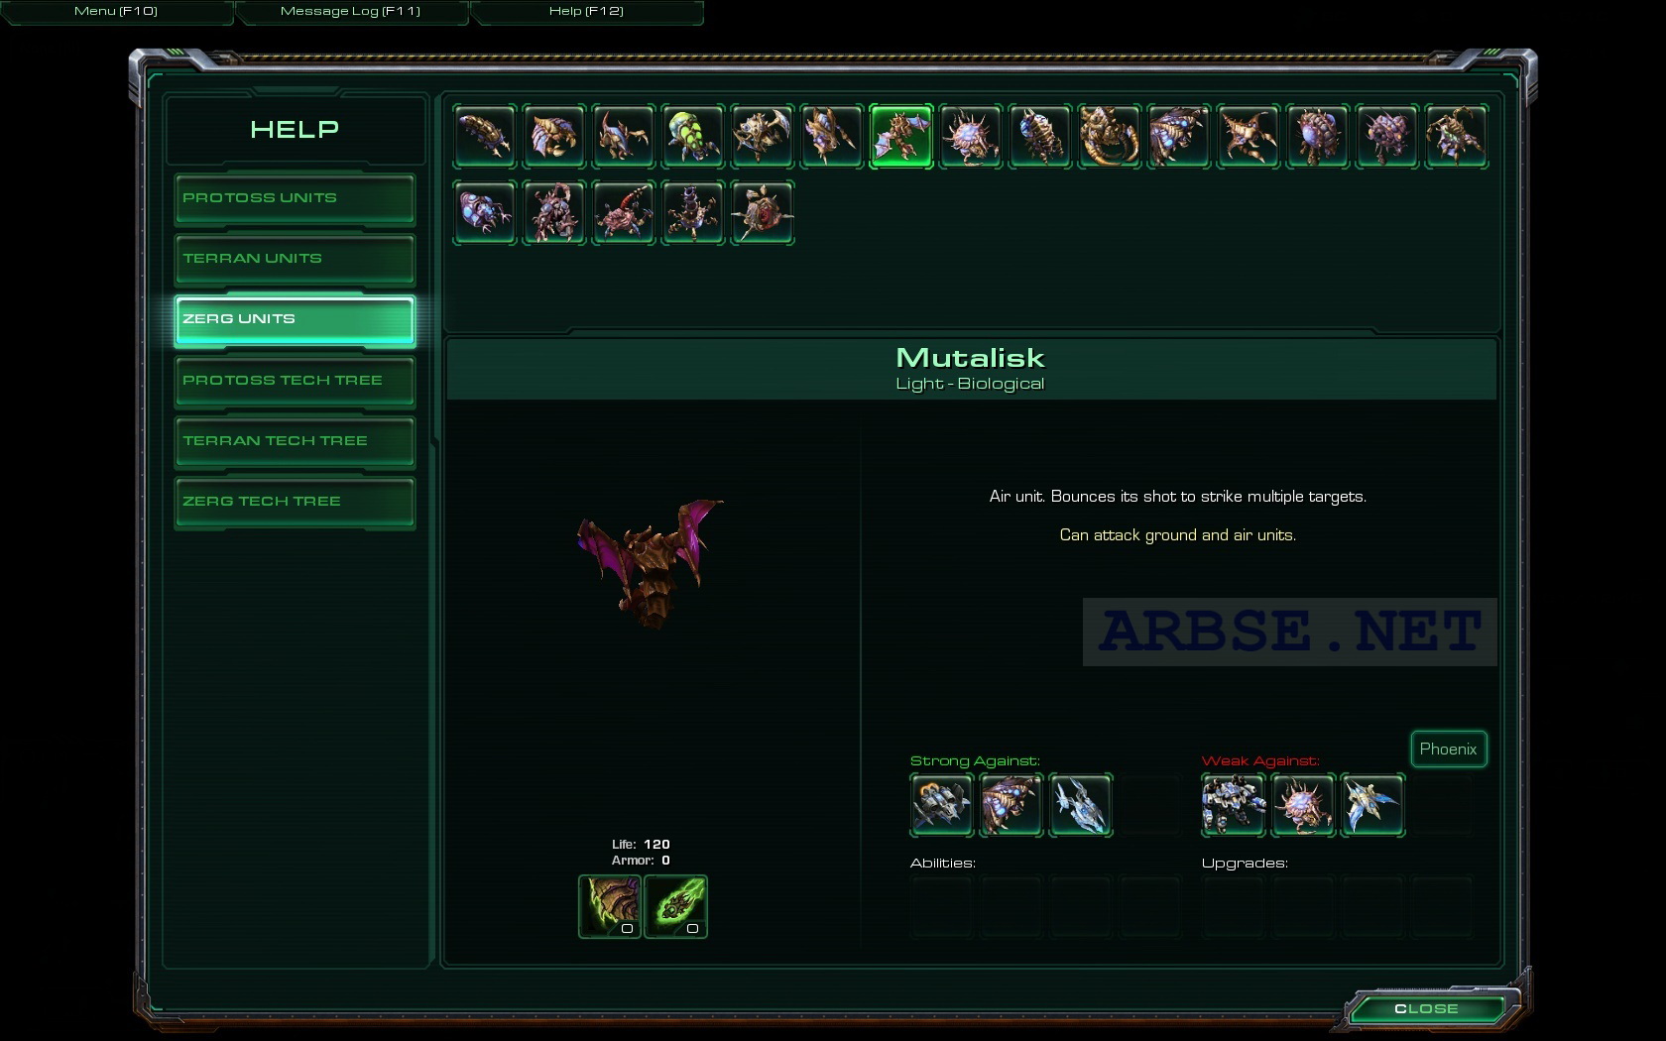Select the Infested Terran unit icon
This screenshot has height=1041, width=1666.
[554, 212]
